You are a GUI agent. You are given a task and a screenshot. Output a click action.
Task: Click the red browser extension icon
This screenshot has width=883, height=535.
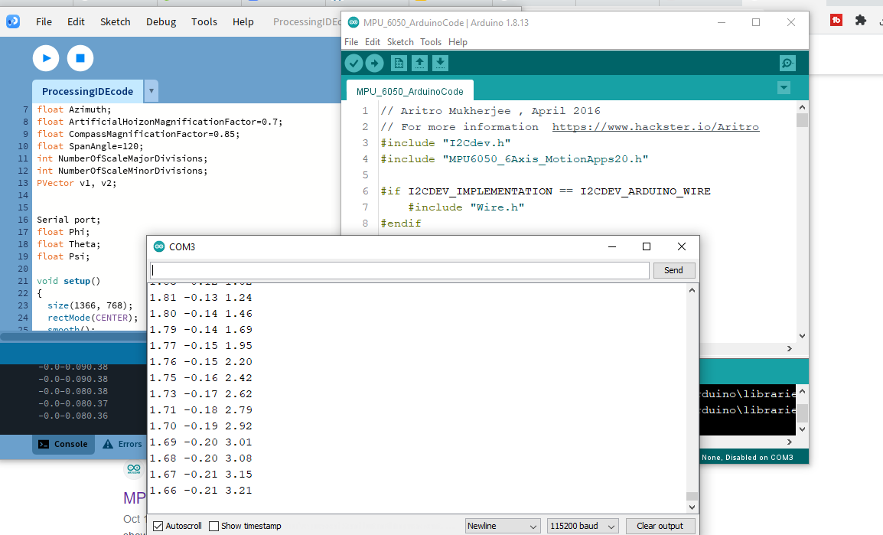(836, 20)
